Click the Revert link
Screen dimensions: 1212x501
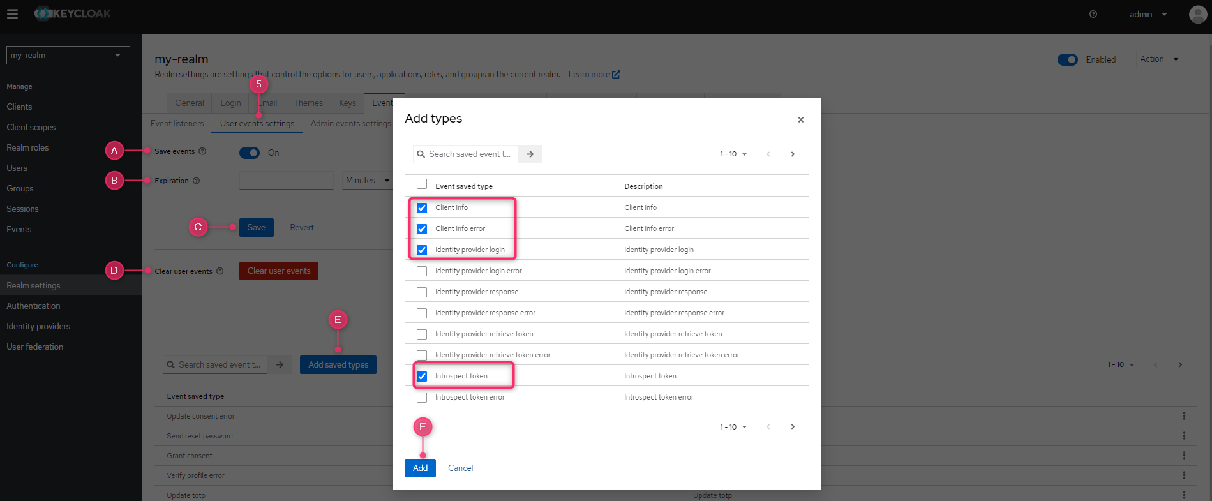coord(302,227)
